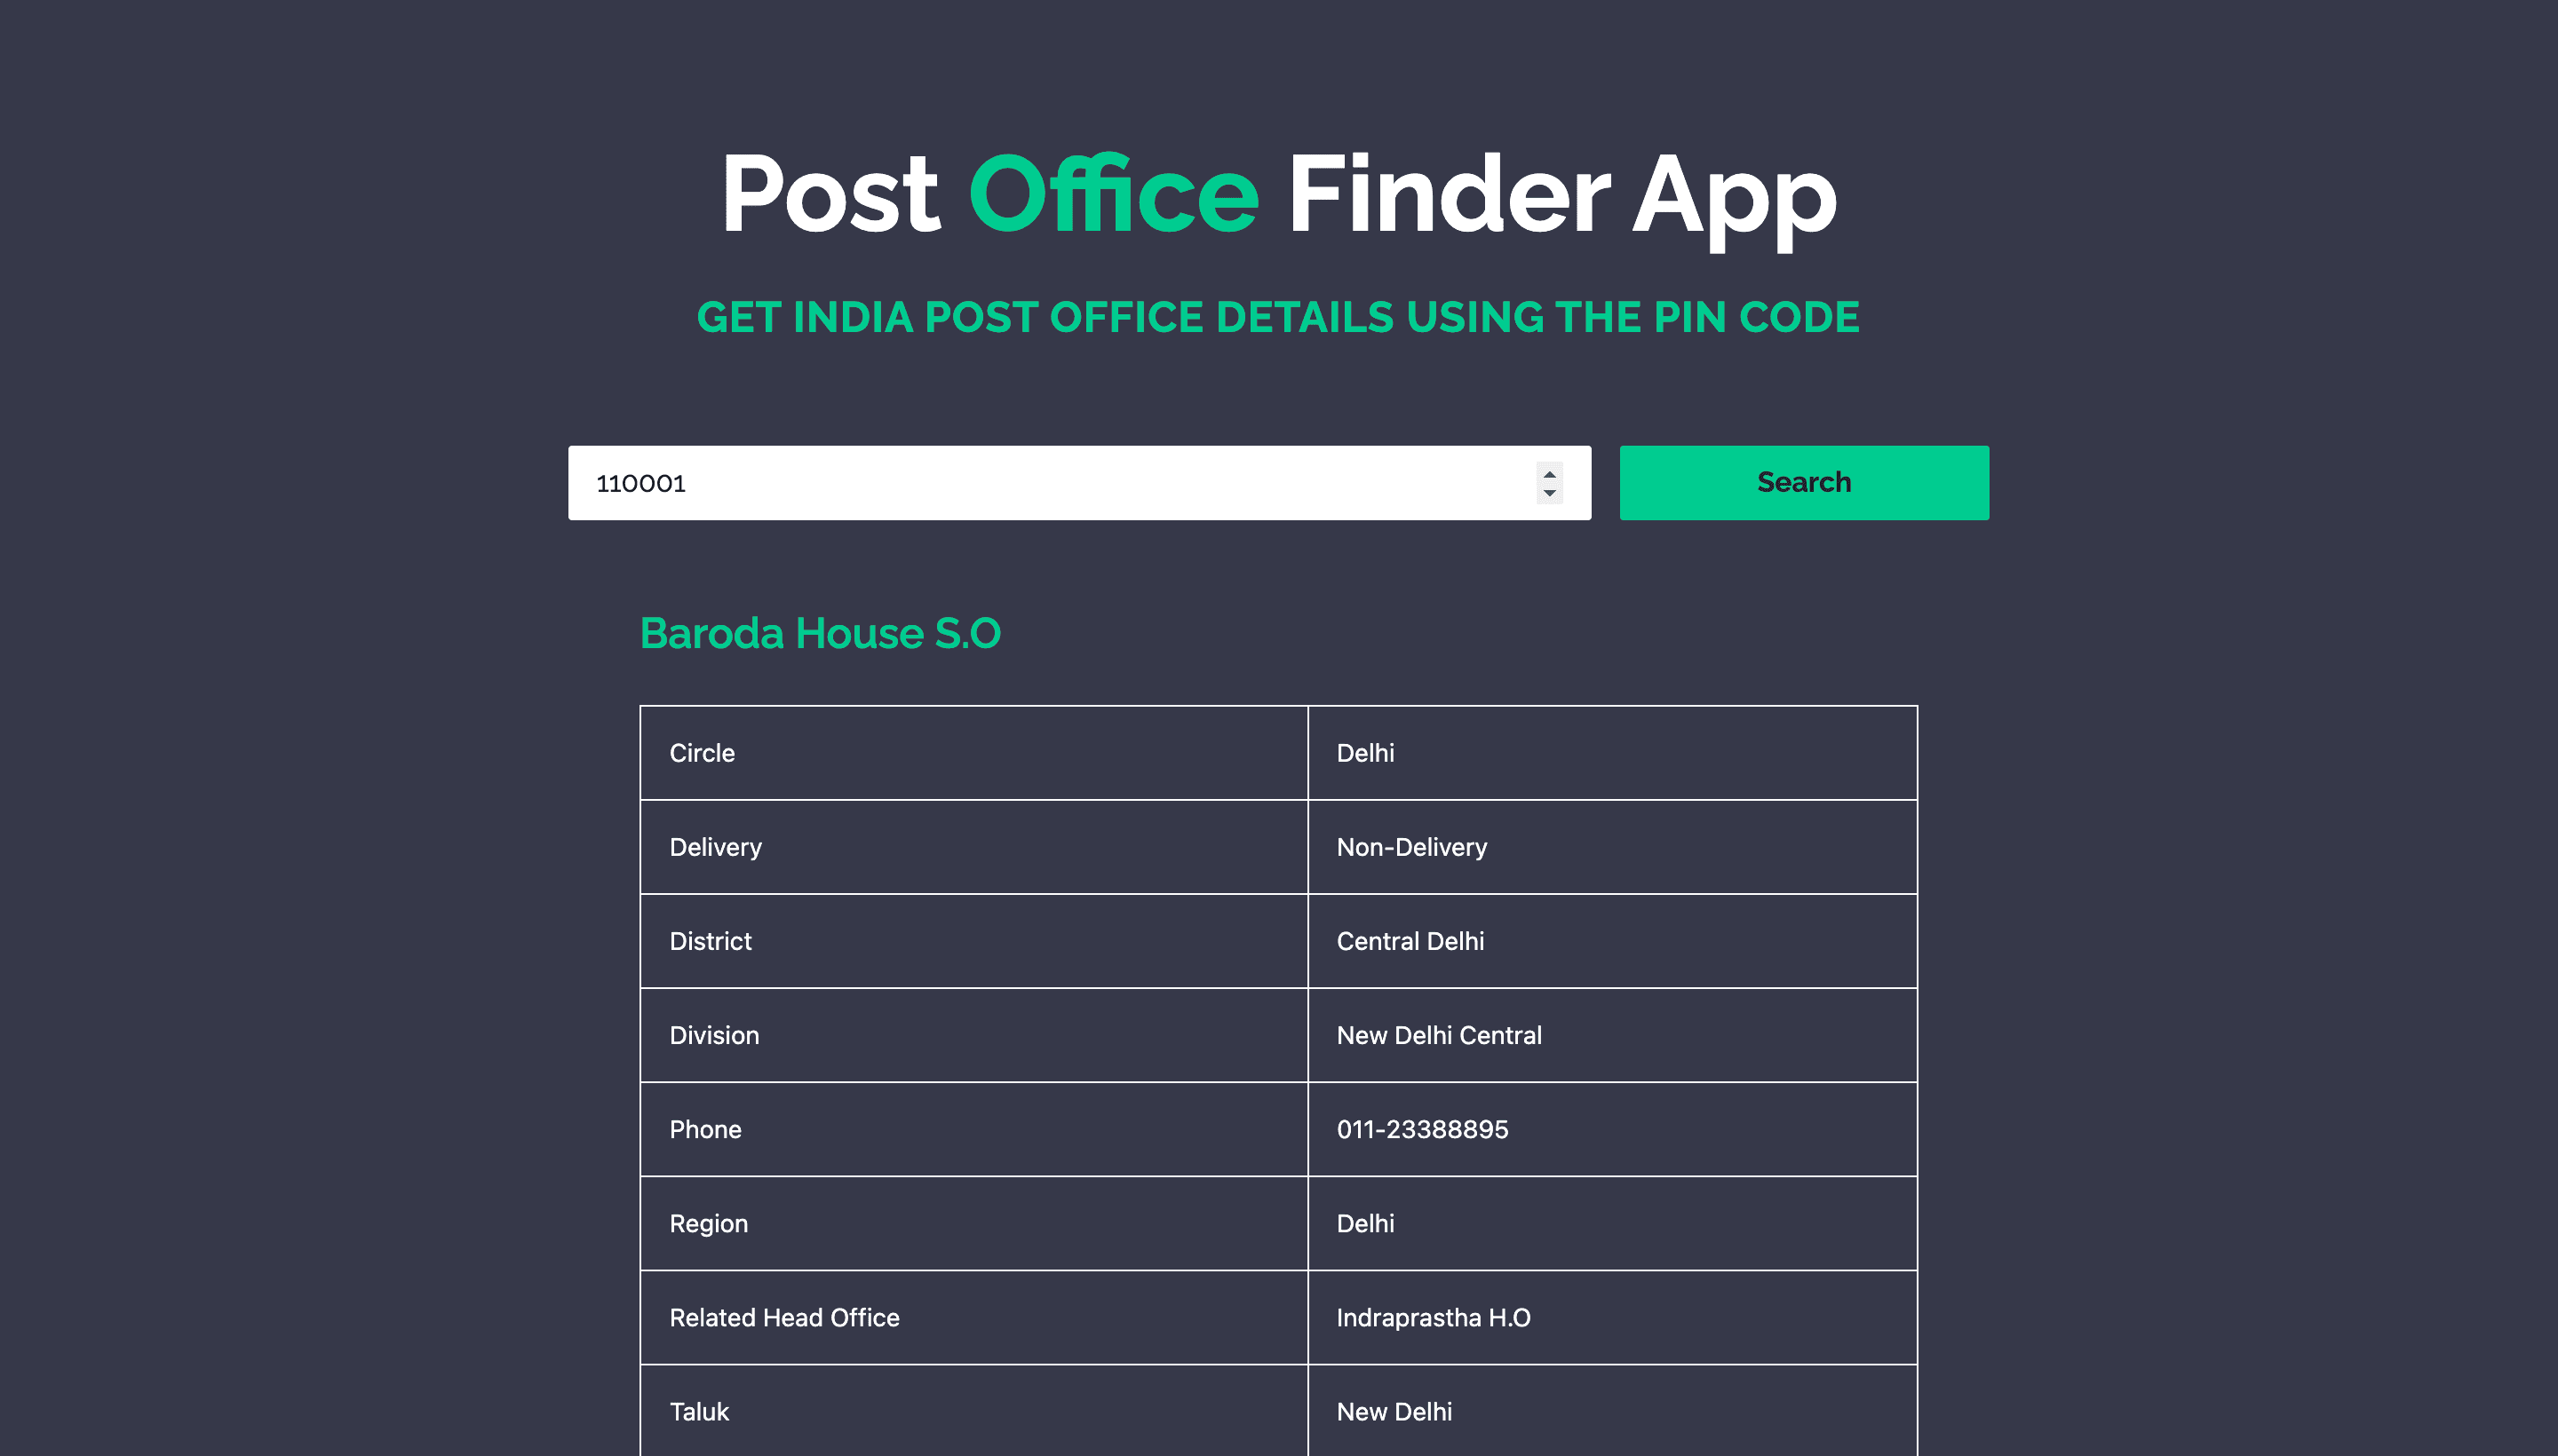
Task: Click the Baroda House S.O title heading
Action: [821, 632]
